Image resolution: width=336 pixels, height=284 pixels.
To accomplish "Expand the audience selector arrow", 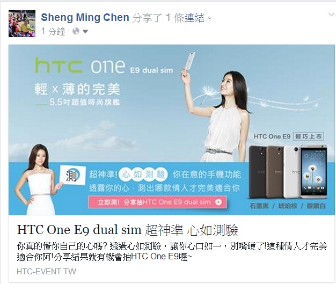I will point(85,32).
